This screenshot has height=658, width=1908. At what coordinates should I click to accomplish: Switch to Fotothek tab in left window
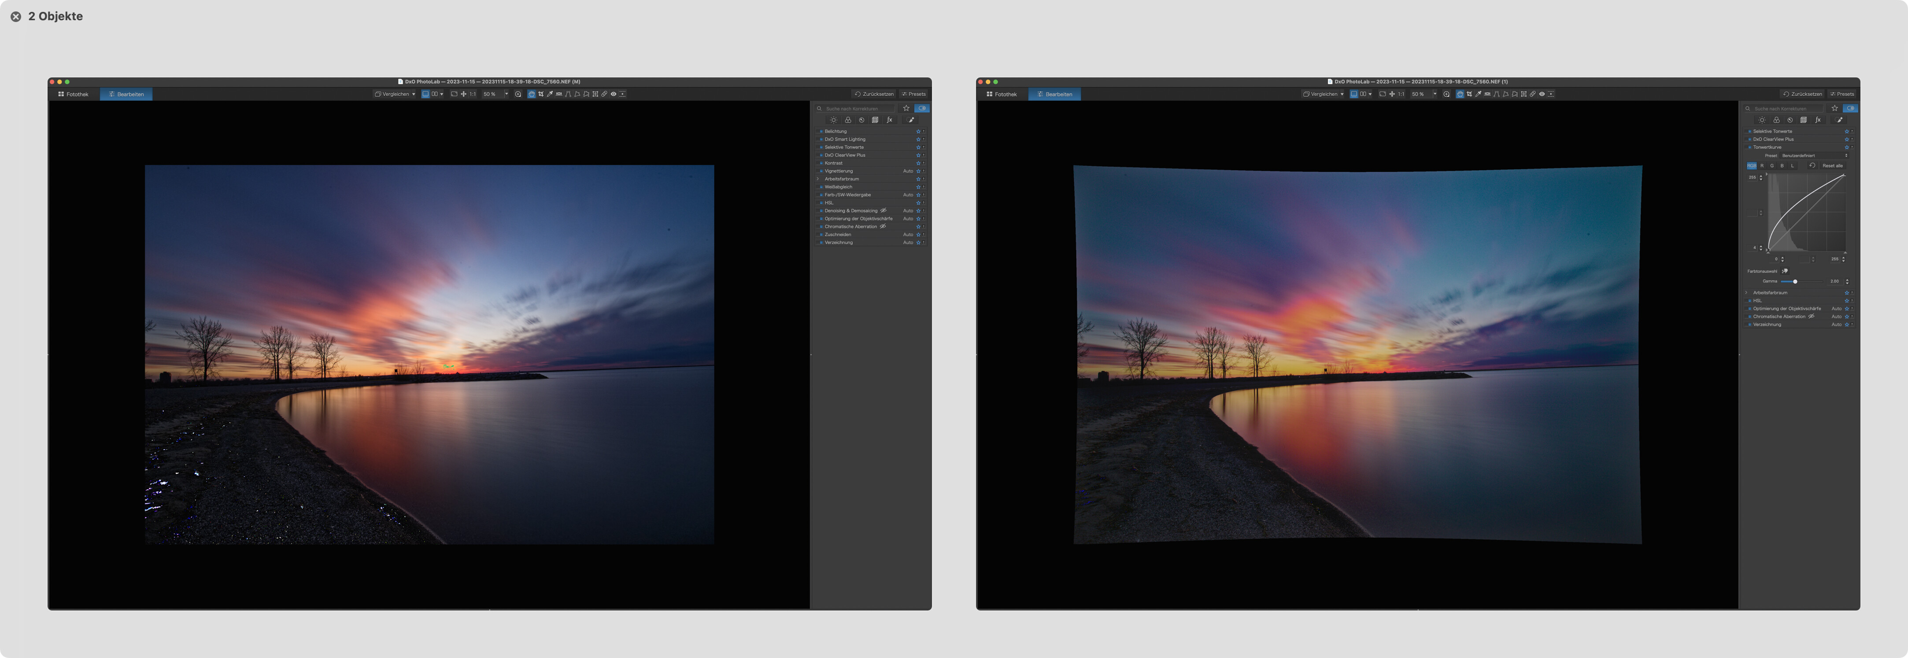point(73,95)
